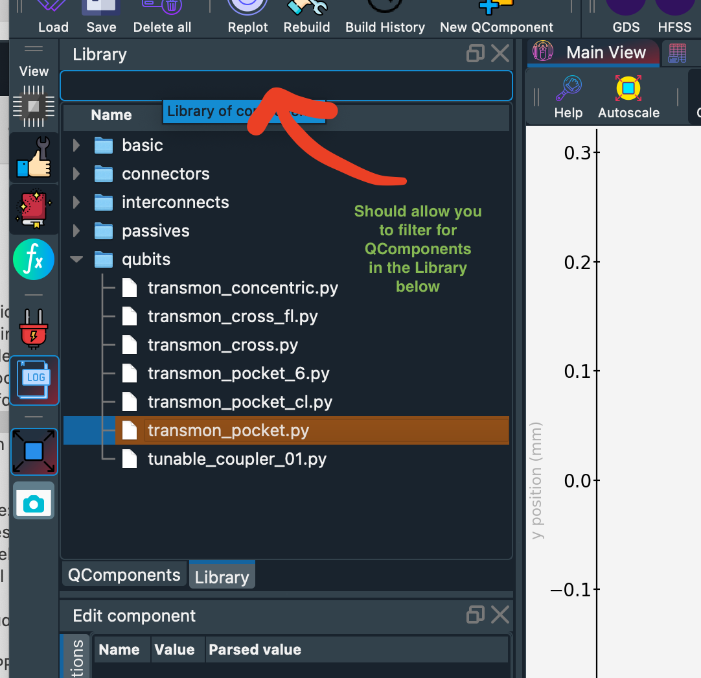Focus the Library filter text field
Viewport: 701px width, 678px height.
[x=286, y=86]
